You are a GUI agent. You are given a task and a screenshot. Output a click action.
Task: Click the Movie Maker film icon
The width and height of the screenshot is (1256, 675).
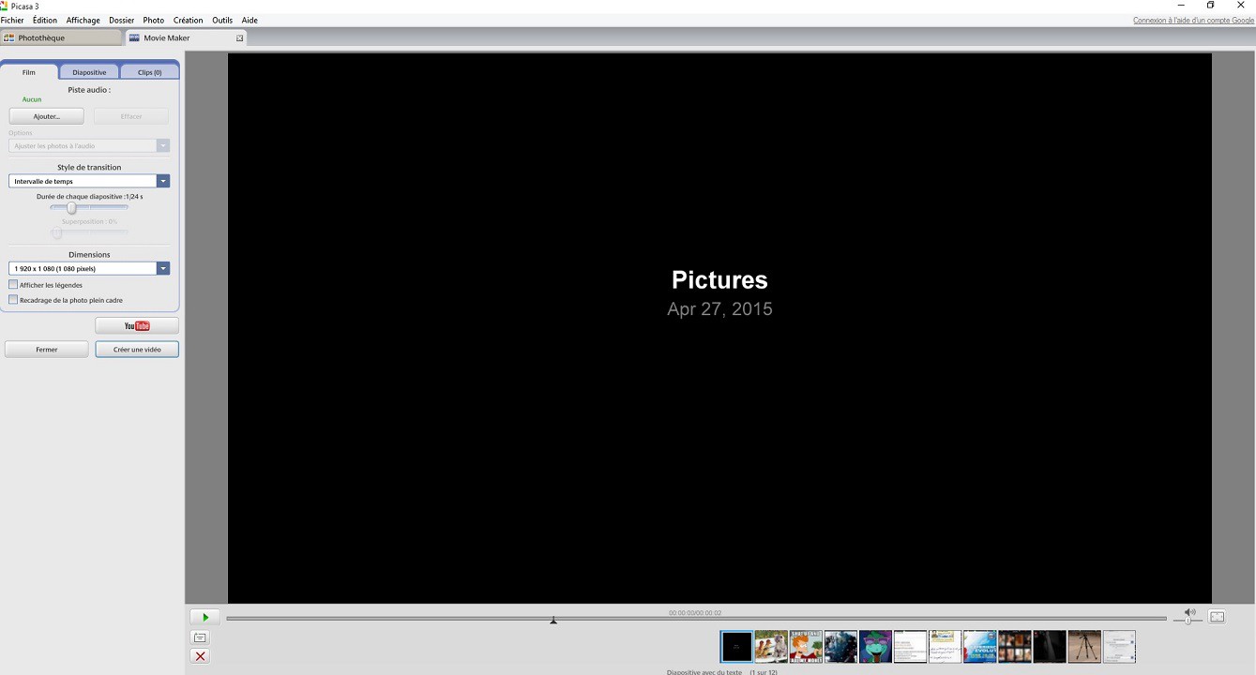click(134, 37)
